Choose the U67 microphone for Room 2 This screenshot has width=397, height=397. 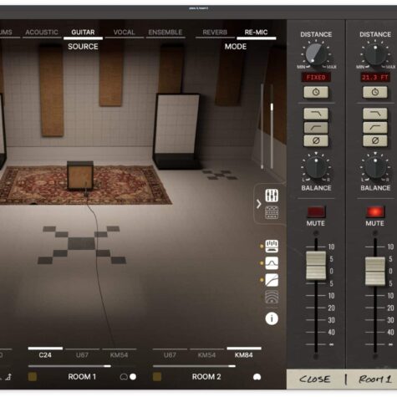(x=170, y=354)
